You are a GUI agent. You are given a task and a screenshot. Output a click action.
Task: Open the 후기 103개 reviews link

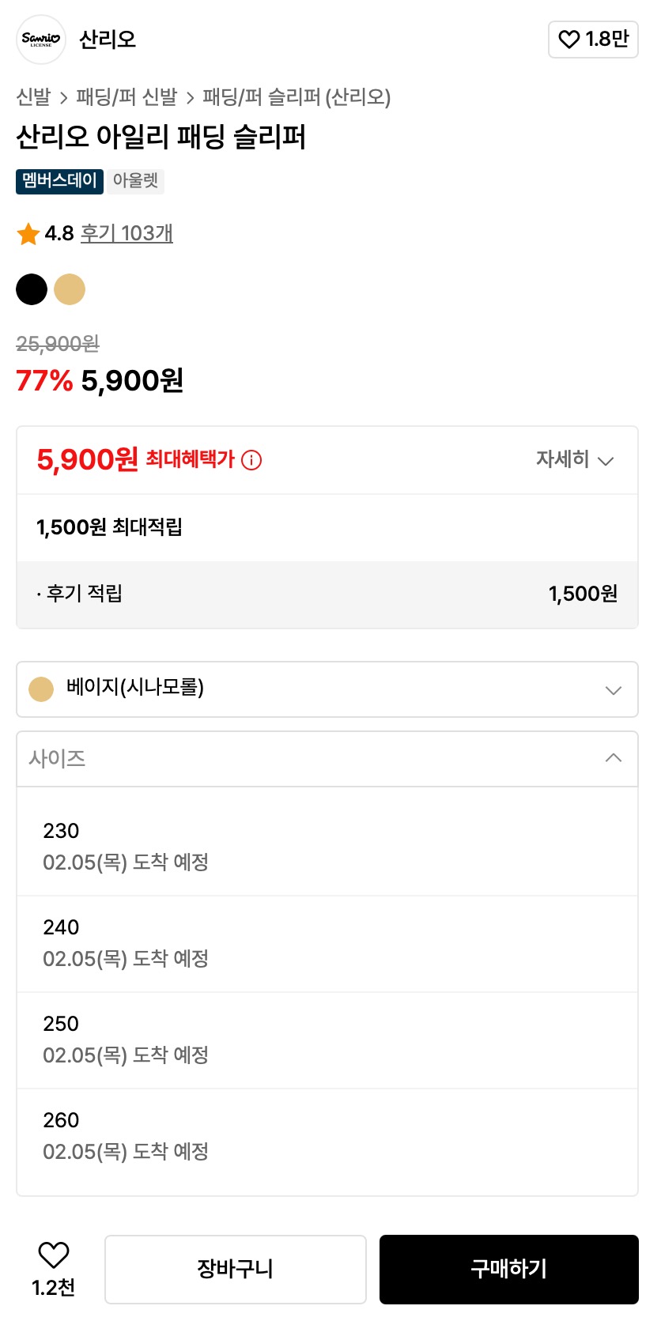tap(127, 234)
